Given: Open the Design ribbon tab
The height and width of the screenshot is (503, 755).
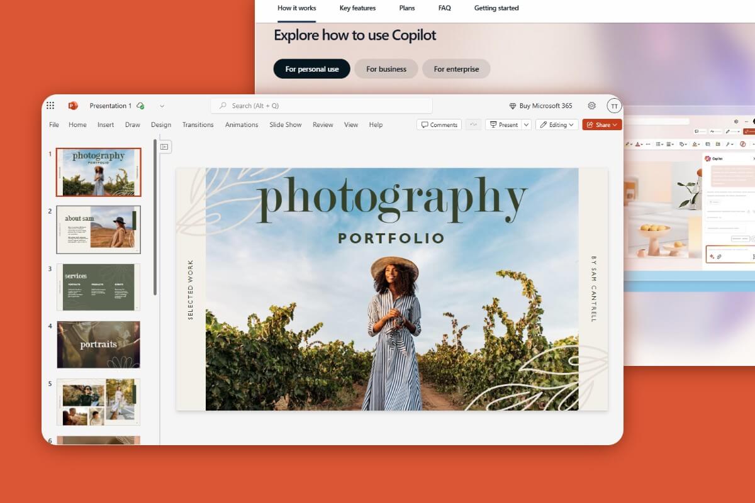Looking at the screenshot, I should pyautogui.click(x=161, y=124).
